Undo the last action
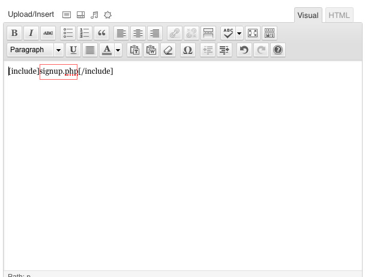 (244, 50)
